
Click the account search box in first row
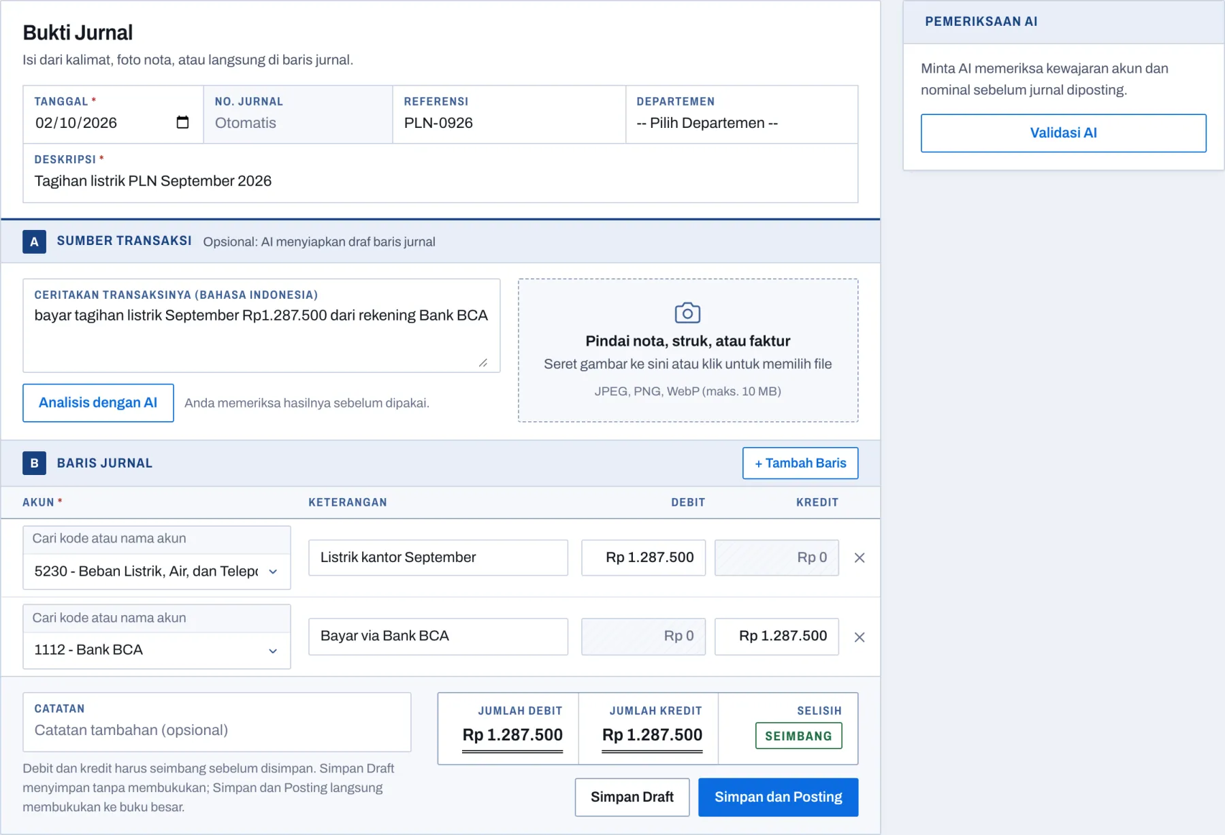click(157, 539)
